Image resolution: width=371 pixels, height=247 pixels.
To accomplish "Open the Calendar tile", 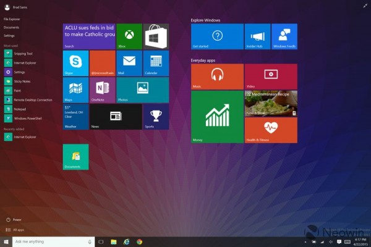I will 156,63.
